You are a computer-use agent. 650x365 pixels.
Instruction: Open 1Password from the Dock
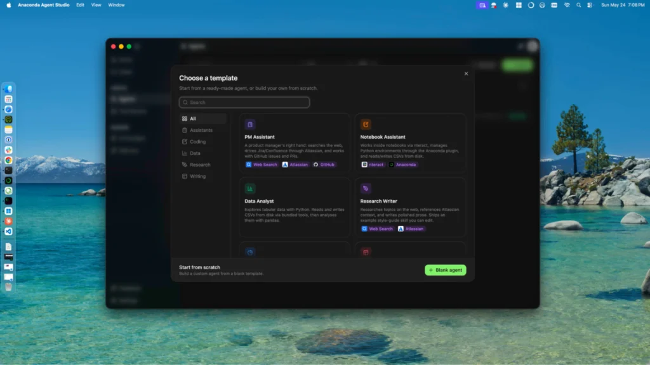click(8, 140)
